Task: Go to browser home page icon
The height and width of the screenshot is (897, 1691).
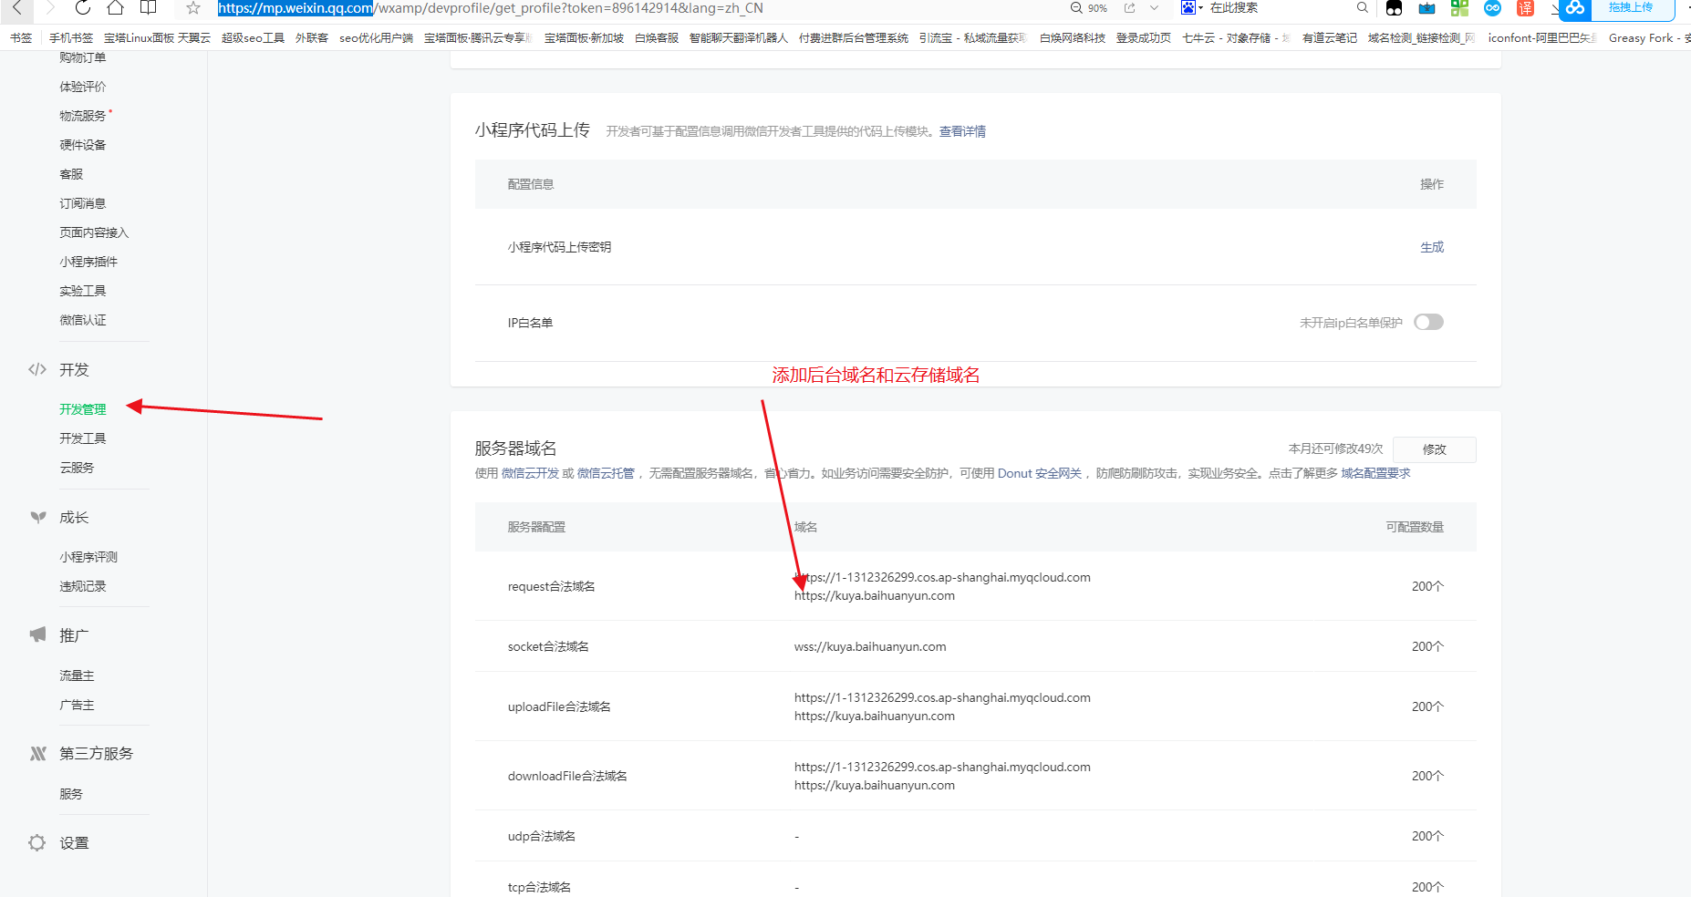Action: click(x=115, y=7)
